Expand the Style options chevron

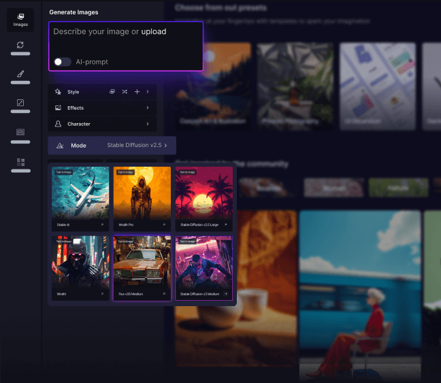tap(148, 91)
